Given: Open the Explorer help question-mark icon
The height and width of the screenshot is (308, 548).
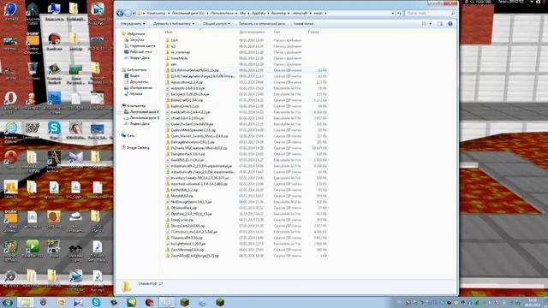Looking at the screenshot, I should tap(450, 24).
